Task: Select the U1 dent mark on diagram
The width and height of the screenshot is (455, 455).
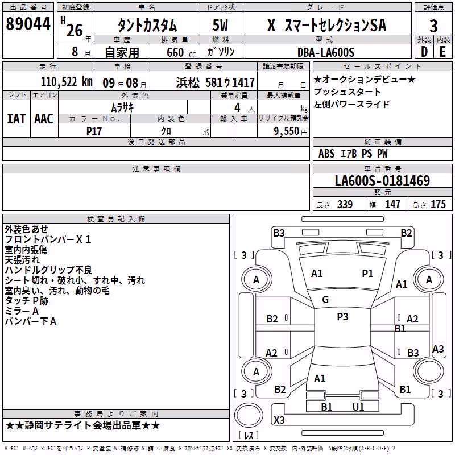Action: [358, 407]
